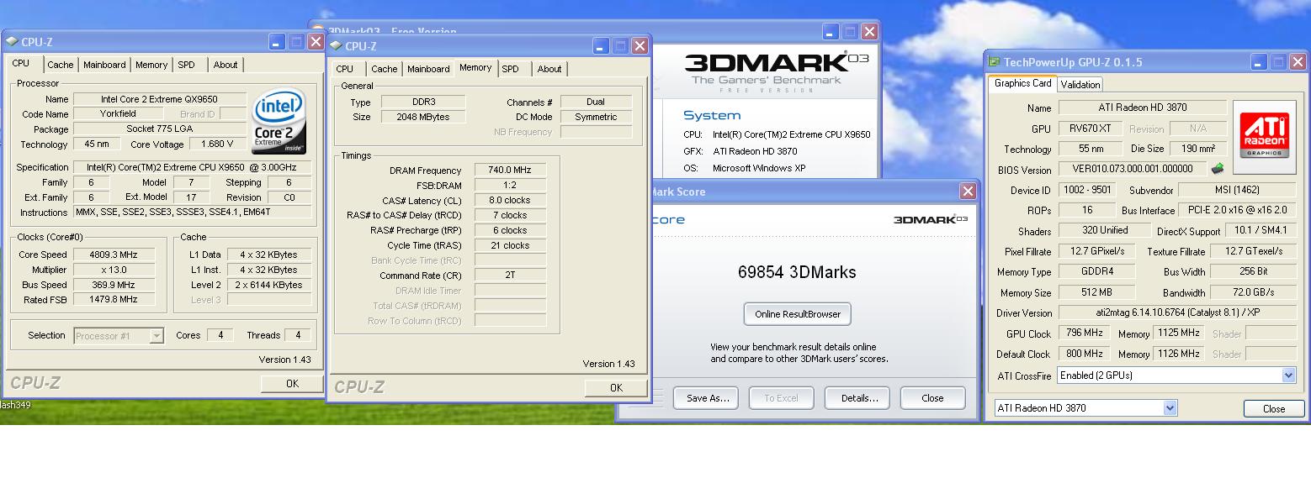Click the GPU-Z BIOS save chip icon
This screenshot has height=504, width=1311.
[x=1217, y=170]
